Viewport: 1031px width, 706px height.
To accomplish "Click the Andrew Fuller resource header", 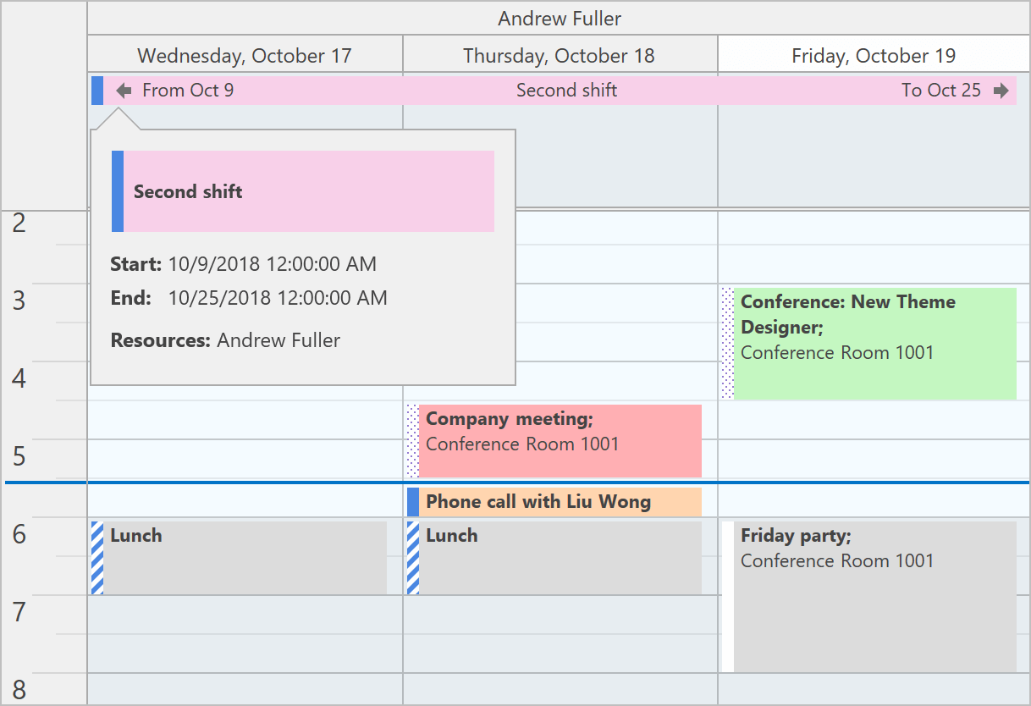I will pos(560,19).
